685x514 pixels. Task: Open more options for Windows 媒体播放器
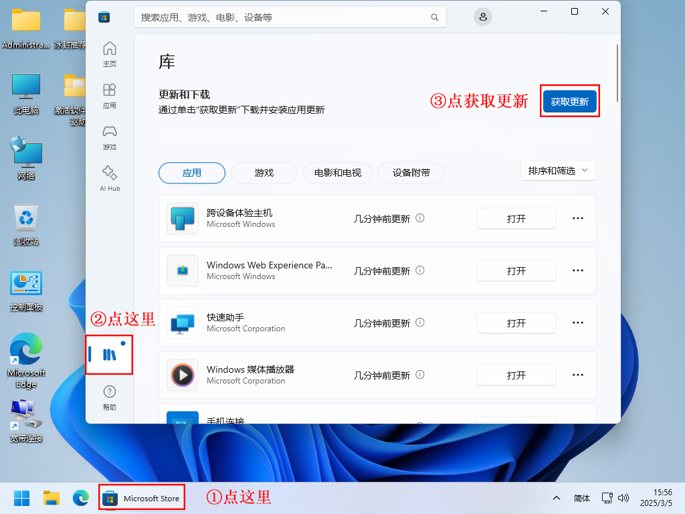pyautogui.click(x=578, y=375)
